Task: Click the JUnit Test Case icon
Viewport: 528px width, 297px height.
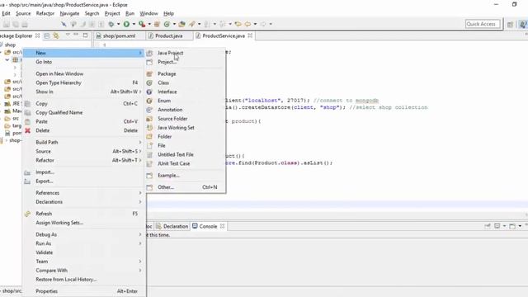Action: click(149, 163)
